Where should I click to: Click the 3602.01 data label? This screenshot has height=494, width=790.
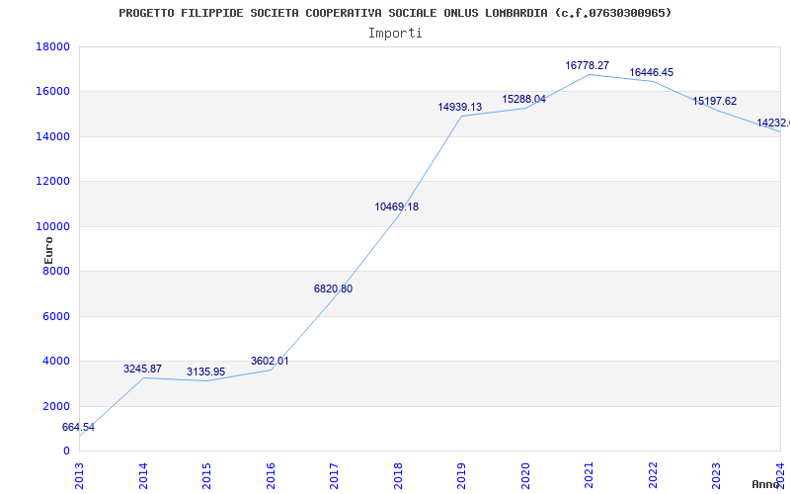tap(270, 361)
